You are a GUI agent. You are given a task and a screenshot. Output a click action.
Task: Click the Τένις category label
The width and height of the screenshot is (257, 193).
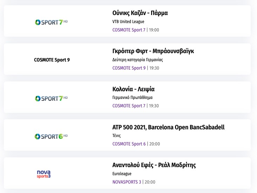pos(116,136)
